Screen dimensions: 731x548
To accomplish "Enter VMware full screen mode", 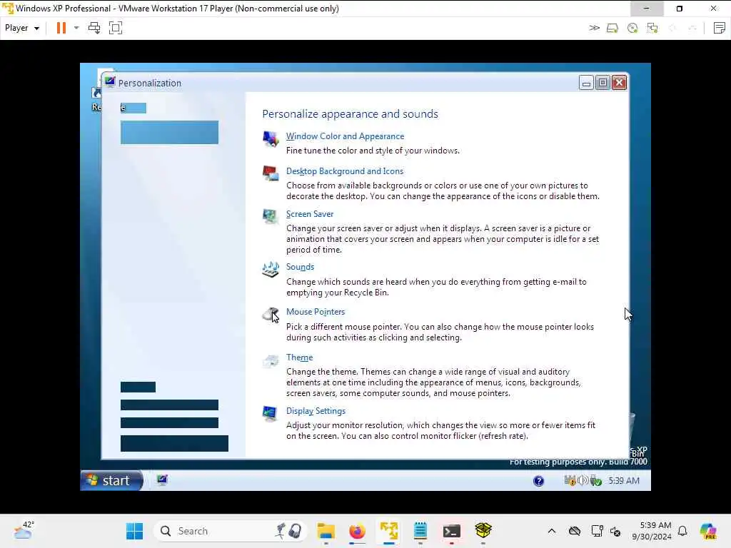I will click(x=116, y=28).
